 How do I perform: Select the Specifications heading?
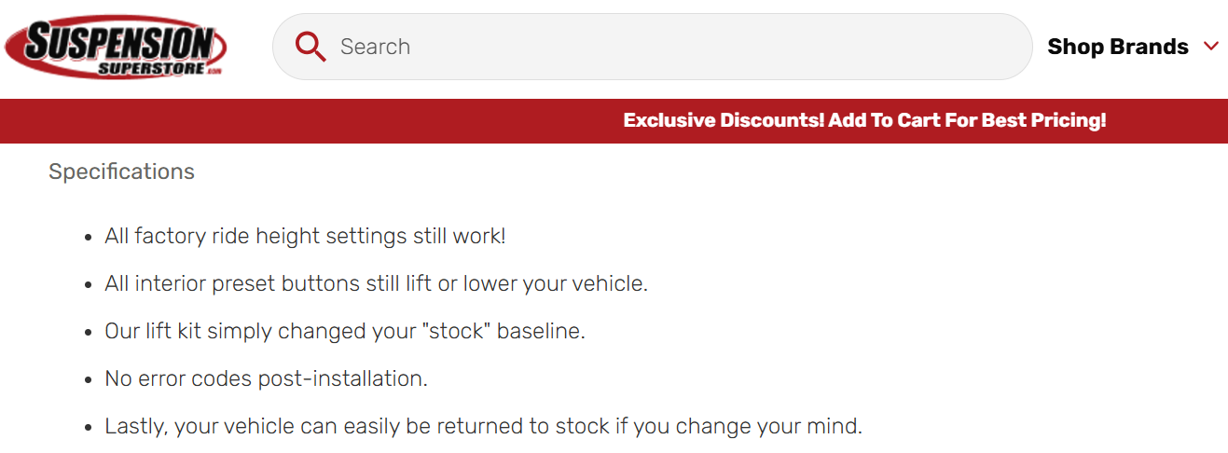(121, 172)
